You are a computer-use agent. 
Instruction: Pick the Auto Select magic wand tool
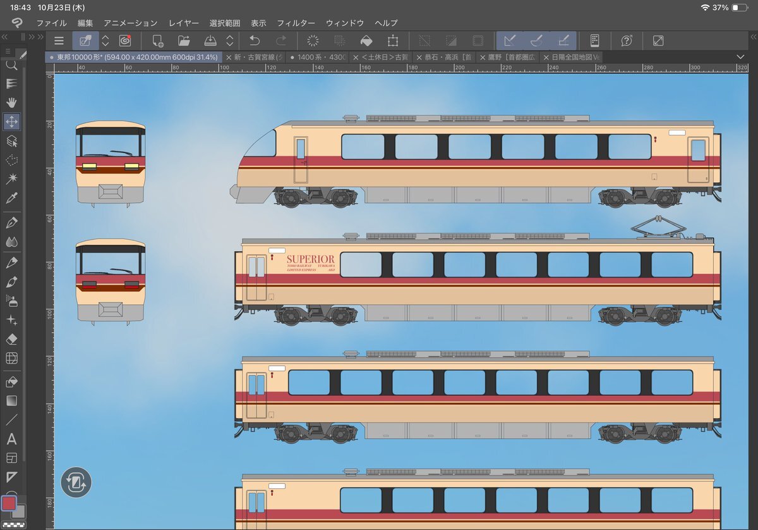pyautogui.click(x=11, y=179)
